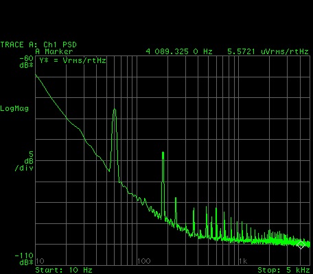Click the '-60 dB*' top scale label
Image resolution: width=313 pixels, height=274 pixels.
tap(26, 62)
